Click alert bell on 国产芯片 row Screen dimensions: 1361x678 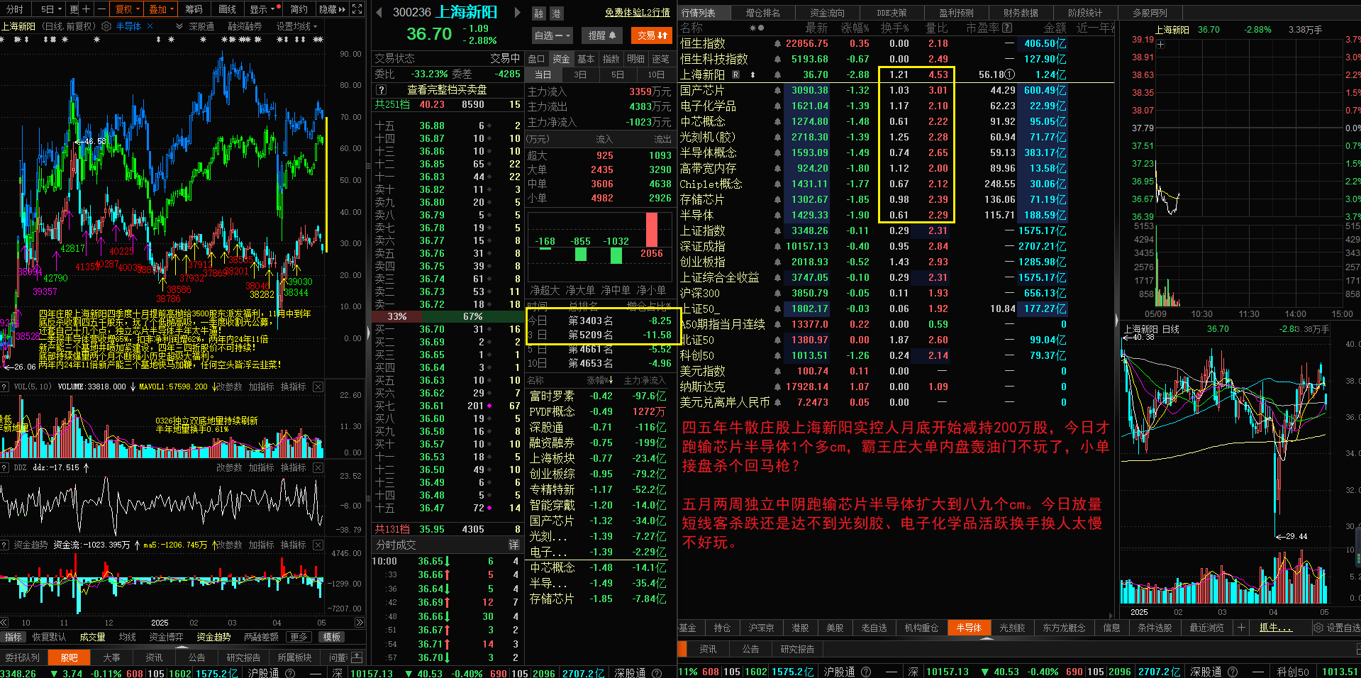point(778,91)
